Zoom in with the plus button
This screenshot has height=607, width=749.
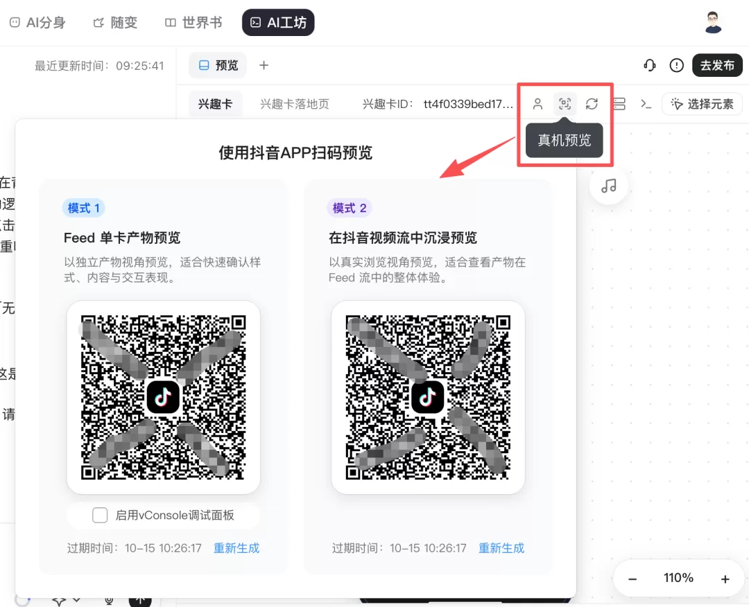pyautogui.click(x=725, y=579)
